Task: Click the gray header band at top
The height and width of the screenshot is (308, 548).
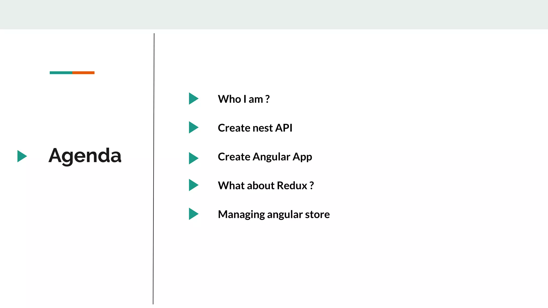Action: (x=274, y=14)
